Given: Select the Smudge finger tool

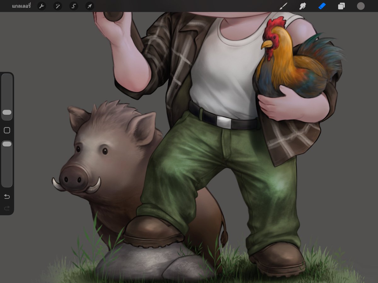Looking at the screenshot, I should tap(303, 6).
